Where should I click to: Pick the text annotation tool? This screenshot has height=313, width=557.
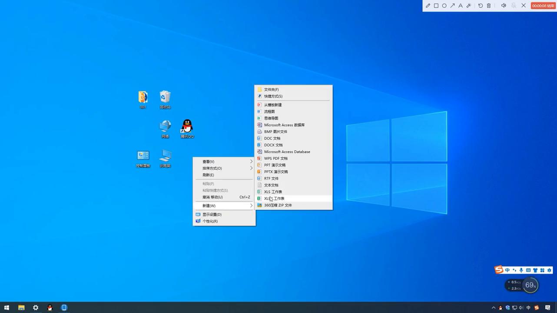[x=461, y=6]
